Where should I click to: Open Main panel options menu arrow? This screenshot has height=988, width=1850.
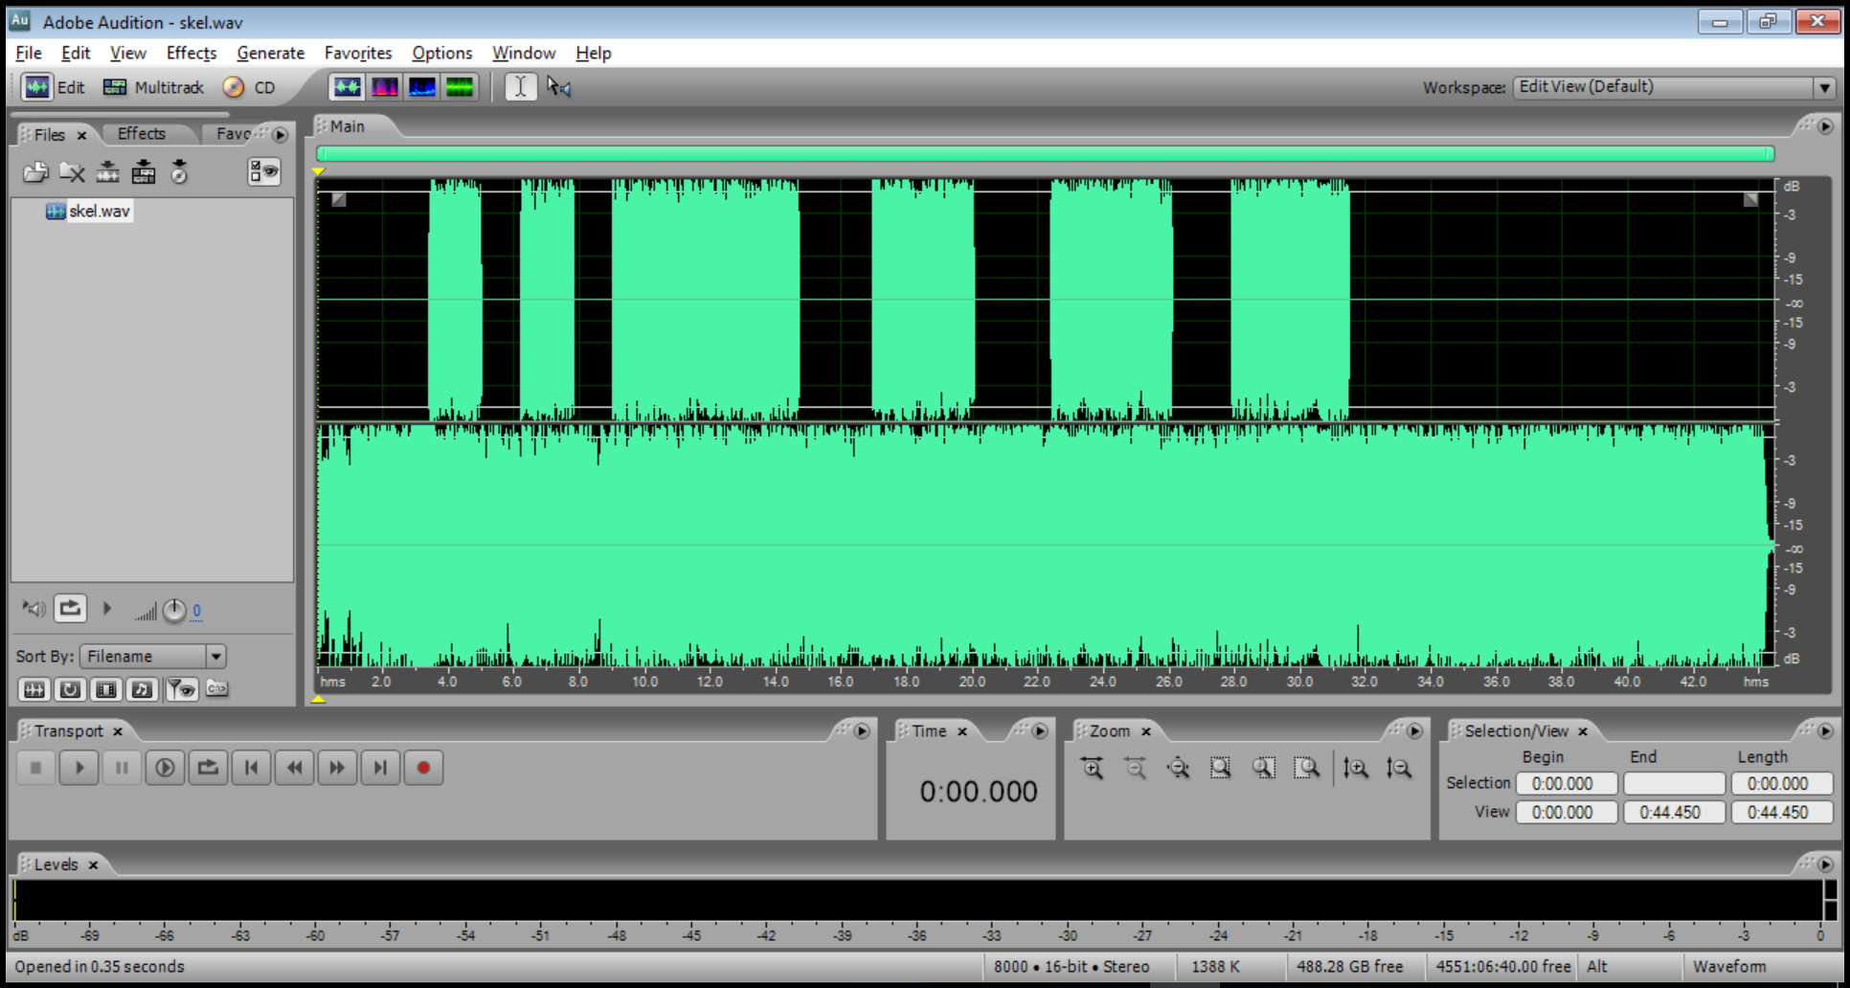[x=1825, y=126]
